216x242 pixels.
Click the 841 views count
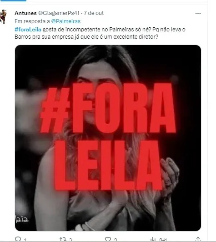tap(163, 240)
